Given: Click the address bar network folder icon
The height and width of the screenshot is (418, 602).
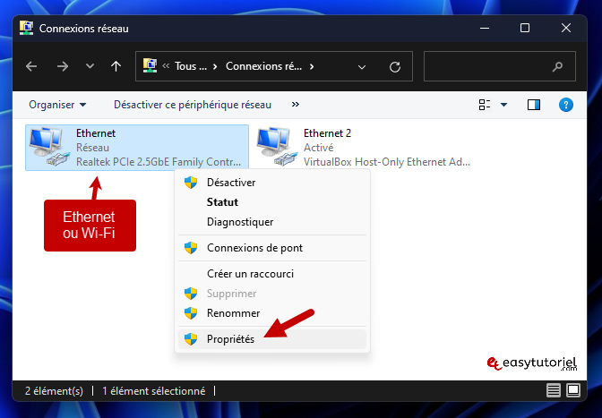Looking at the screenshot, I should coord(150,65).
